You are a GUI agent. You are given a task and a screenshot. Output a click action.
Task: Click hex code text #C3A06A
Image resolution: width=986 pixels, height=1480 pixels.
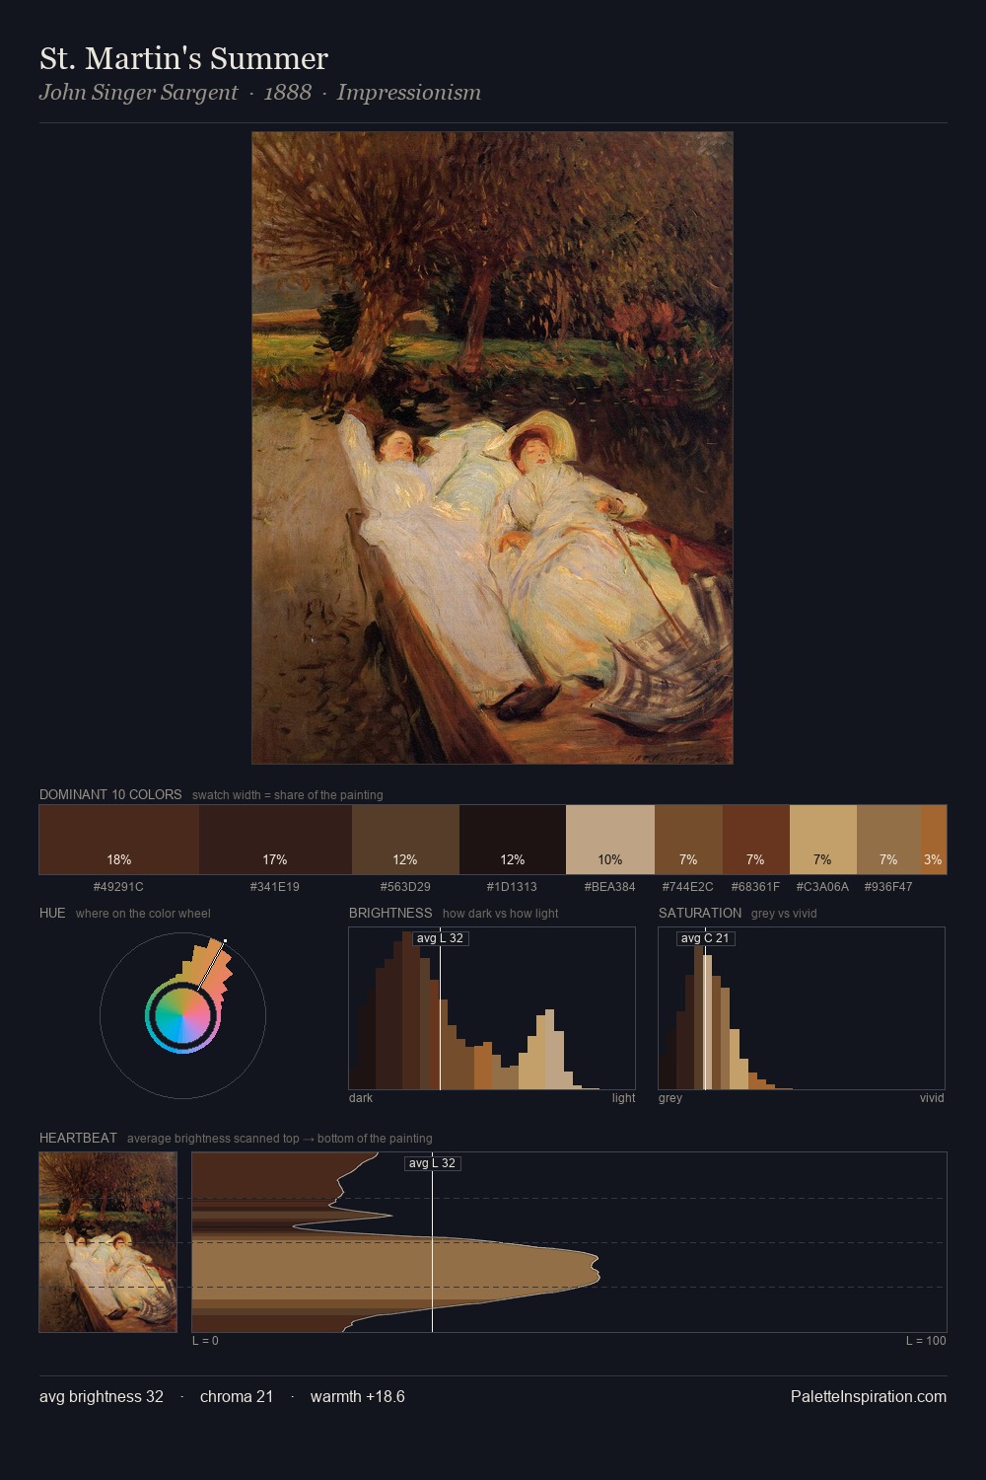pos(822,886)
